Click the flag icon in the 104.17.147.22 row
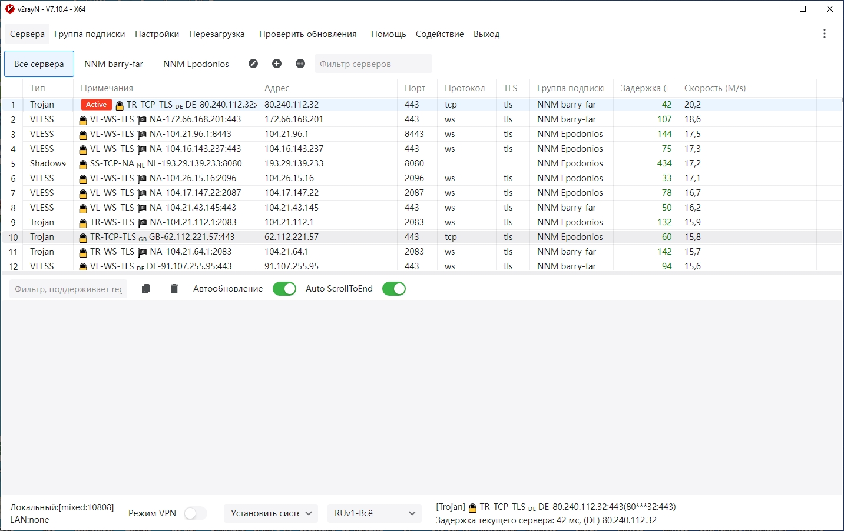 click(x=142, y=193)
